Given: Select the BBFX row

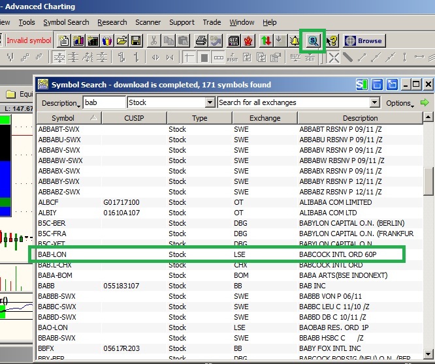Looking at the screenshot, I should 230,348.
